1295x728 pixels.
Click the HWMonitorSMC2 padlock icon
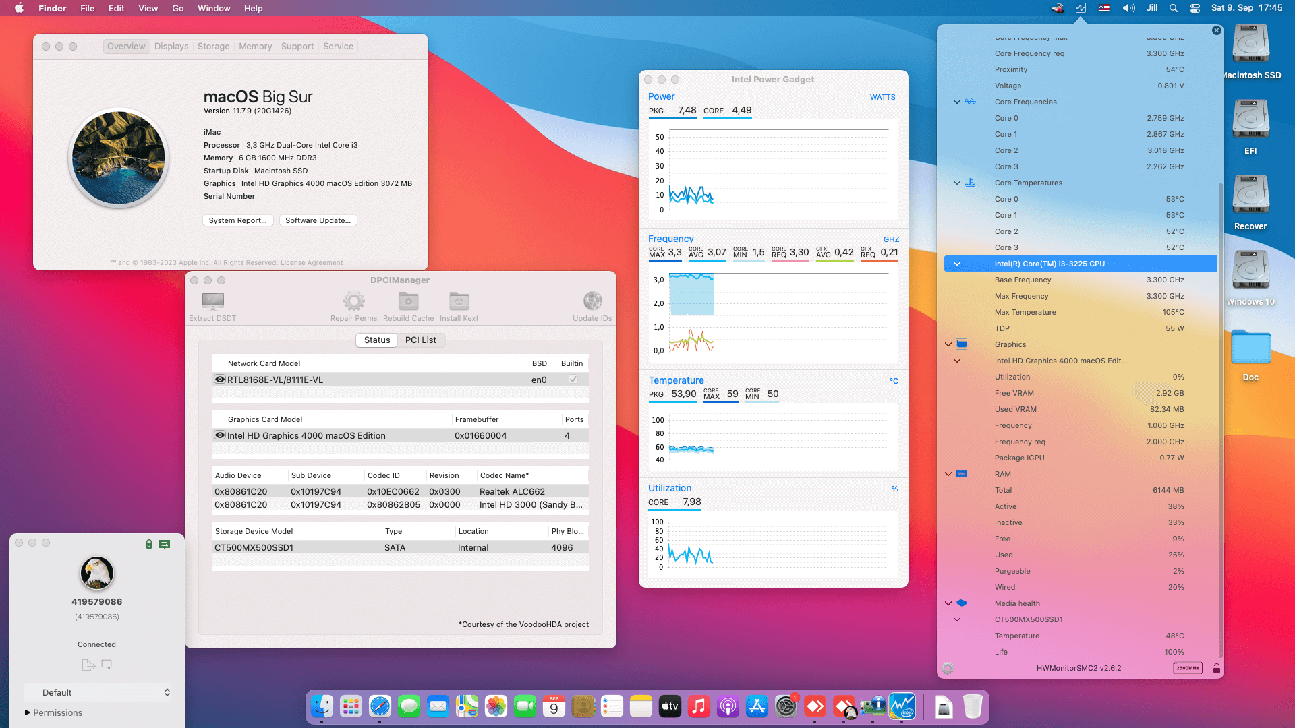point(1216,668)
